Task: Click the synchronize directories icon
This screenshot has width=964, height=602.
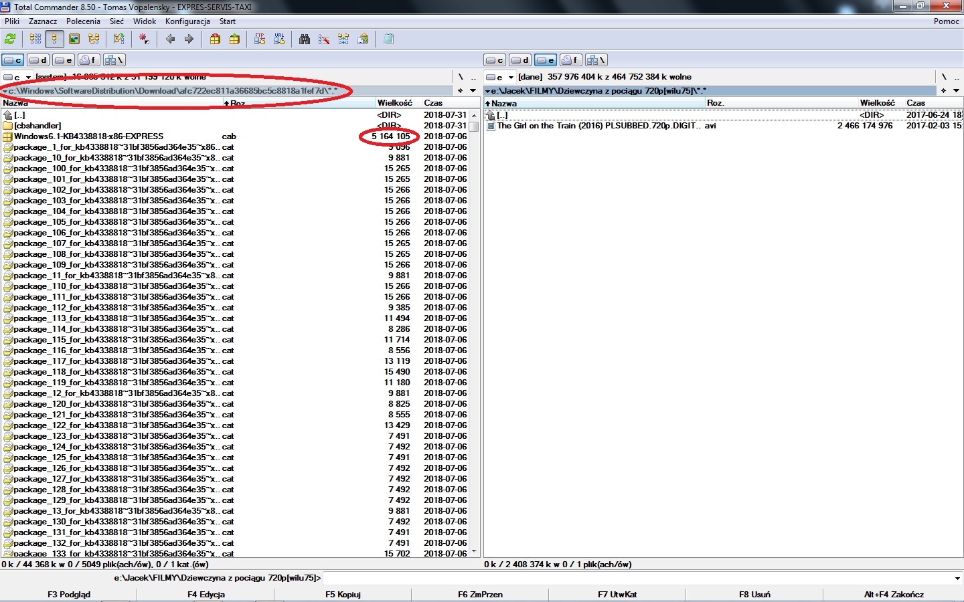Action: pyautogui.click(x=343, y=39)
